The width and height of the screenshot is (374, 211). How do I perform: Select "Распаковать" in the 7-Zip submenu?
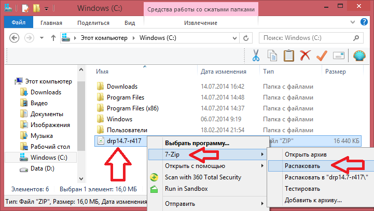(301, 166)
